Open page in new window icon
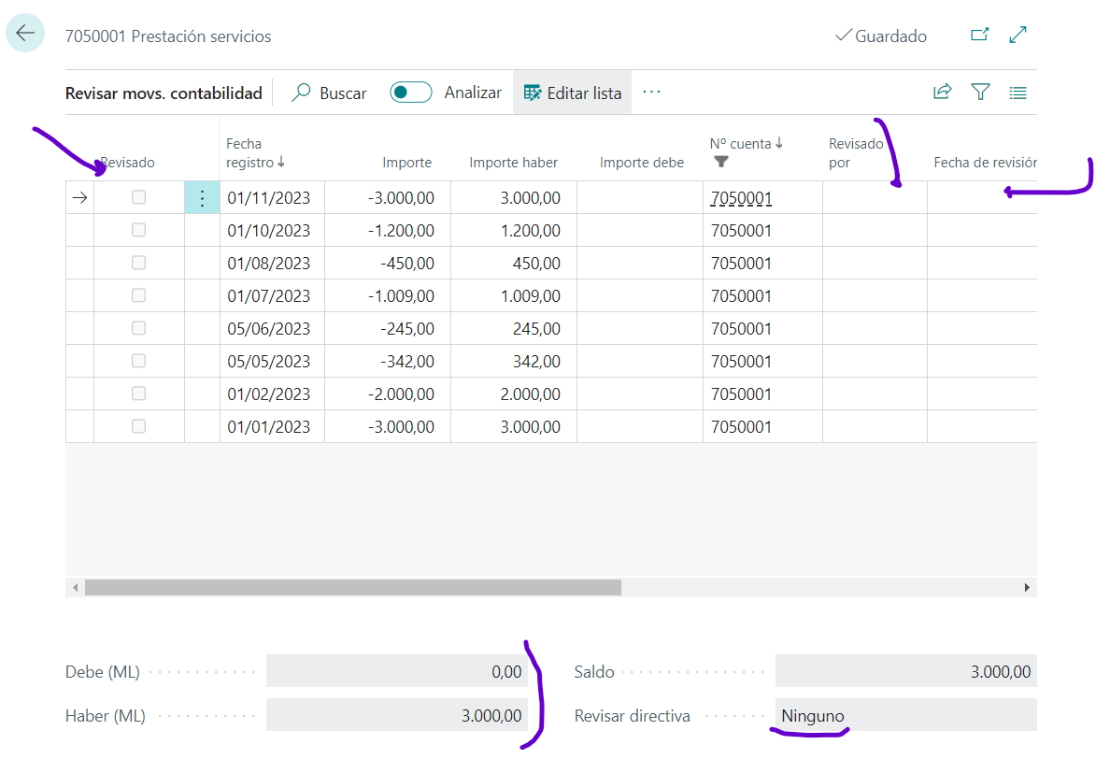 tap(979, 36)
